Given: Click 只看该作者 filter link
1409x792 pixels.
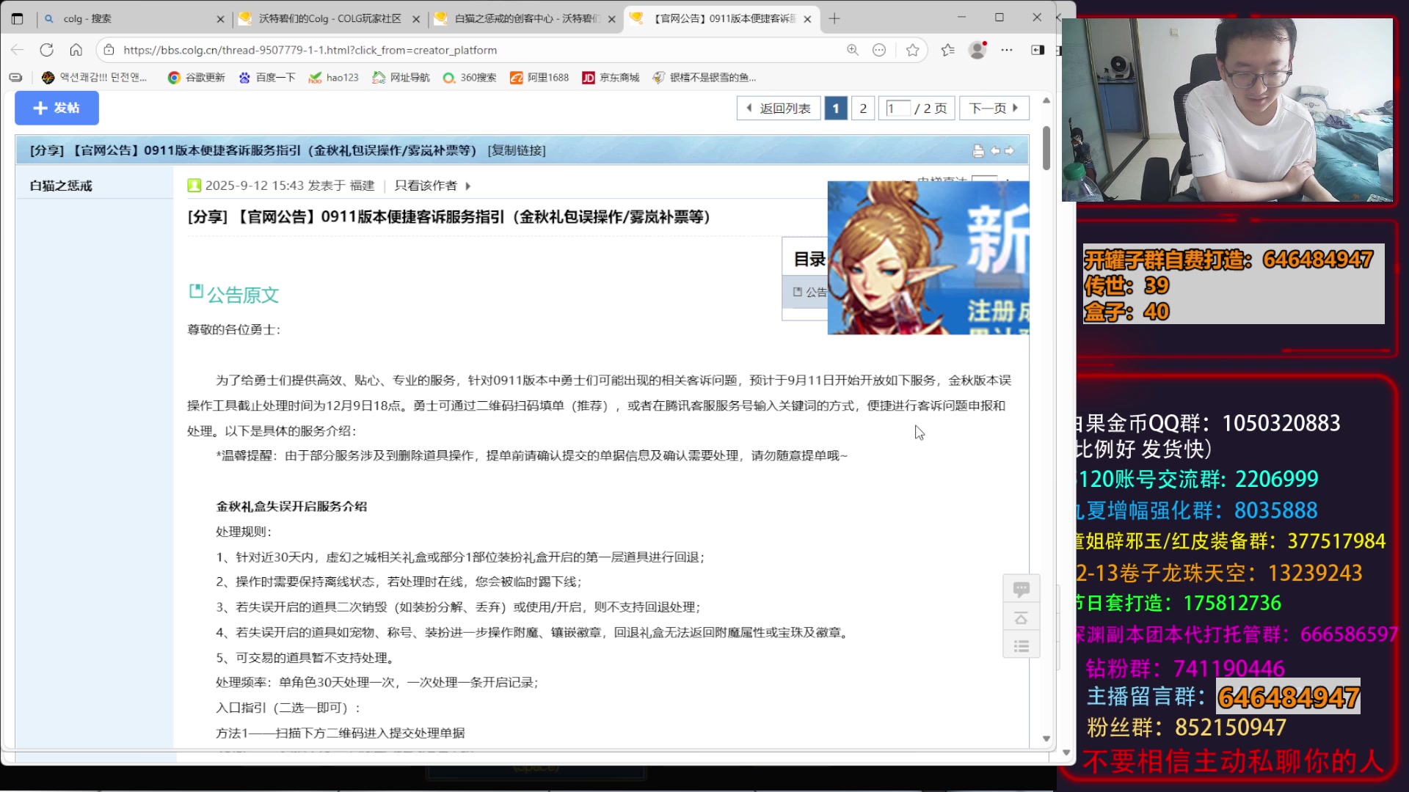Looking at the screenshot, I should (426, 186).
